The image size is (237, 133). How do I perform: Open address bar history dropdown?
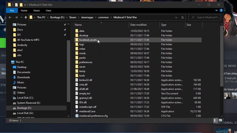176,17
